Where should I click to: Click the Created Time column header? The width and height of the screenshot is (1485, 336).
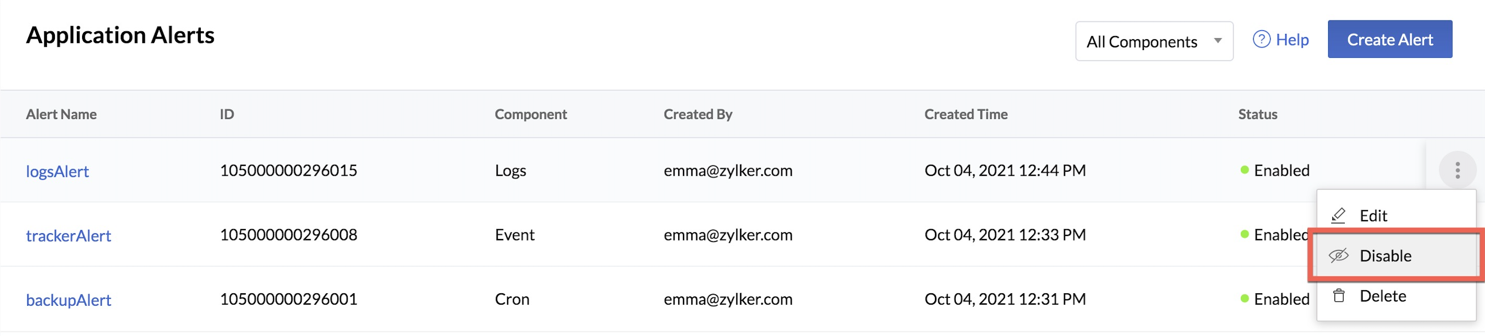966,114
